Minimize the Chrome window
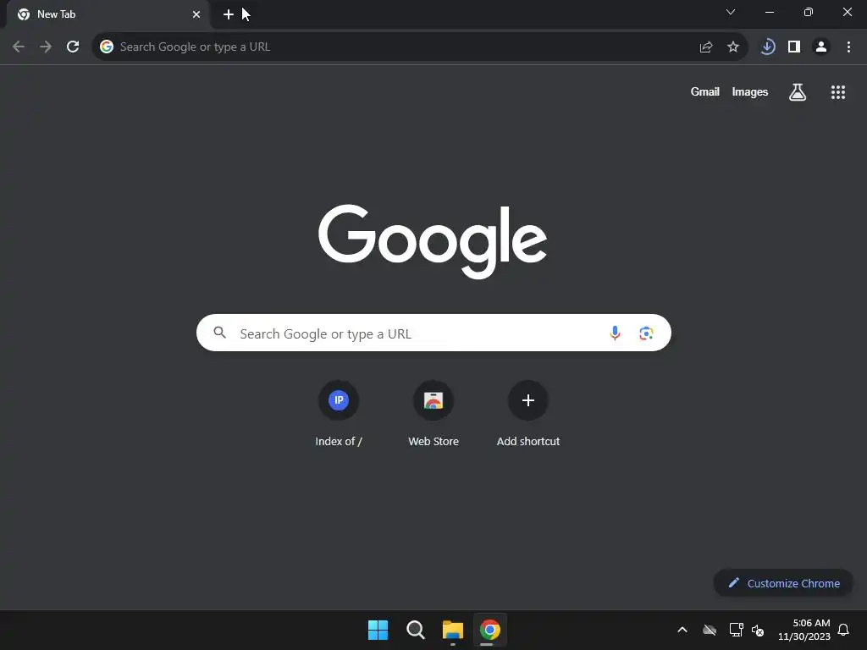The height and width of the screenshot is (650, 867). click(770, 12)
